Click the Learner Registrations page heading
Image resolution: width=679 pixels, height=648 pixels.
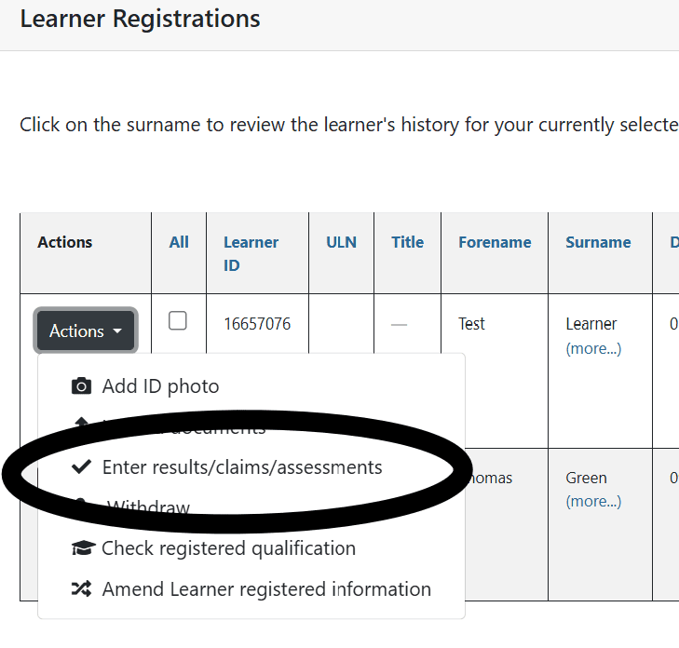[x=140, y=19]
